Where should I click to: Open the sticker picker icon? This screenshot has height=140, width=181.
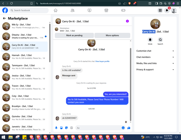tap(66, 128)
